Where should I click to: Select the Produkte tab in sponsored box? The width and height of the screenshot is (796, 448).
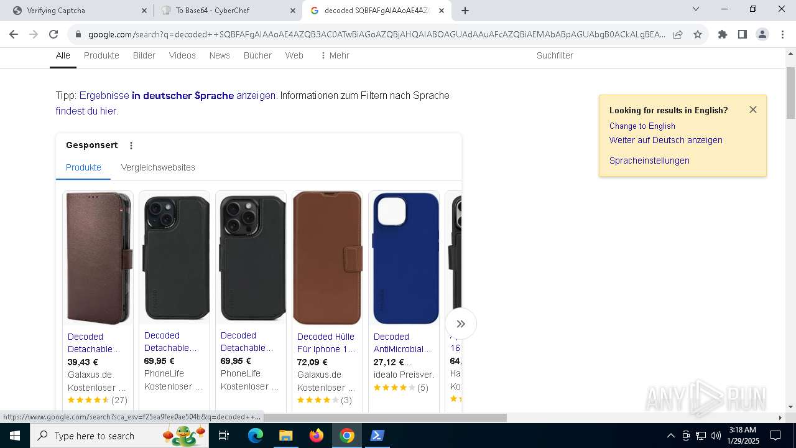pos(83,167)
